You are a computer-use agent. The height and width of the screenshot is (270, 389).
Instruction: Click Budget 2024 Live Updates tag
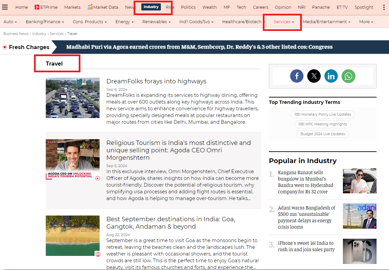click(322, 134)
